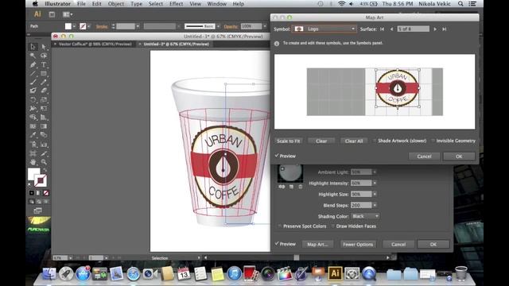
Task: Select the Mesh tool
Action: point(33,126)
